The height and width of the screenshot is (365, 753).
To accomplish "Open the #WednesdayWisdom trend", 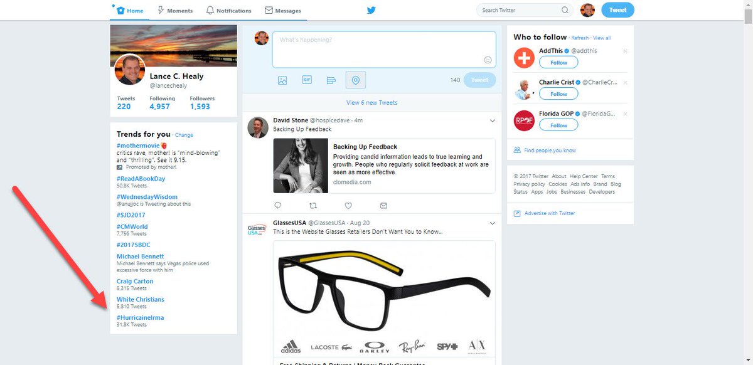I will coord(147,197).
